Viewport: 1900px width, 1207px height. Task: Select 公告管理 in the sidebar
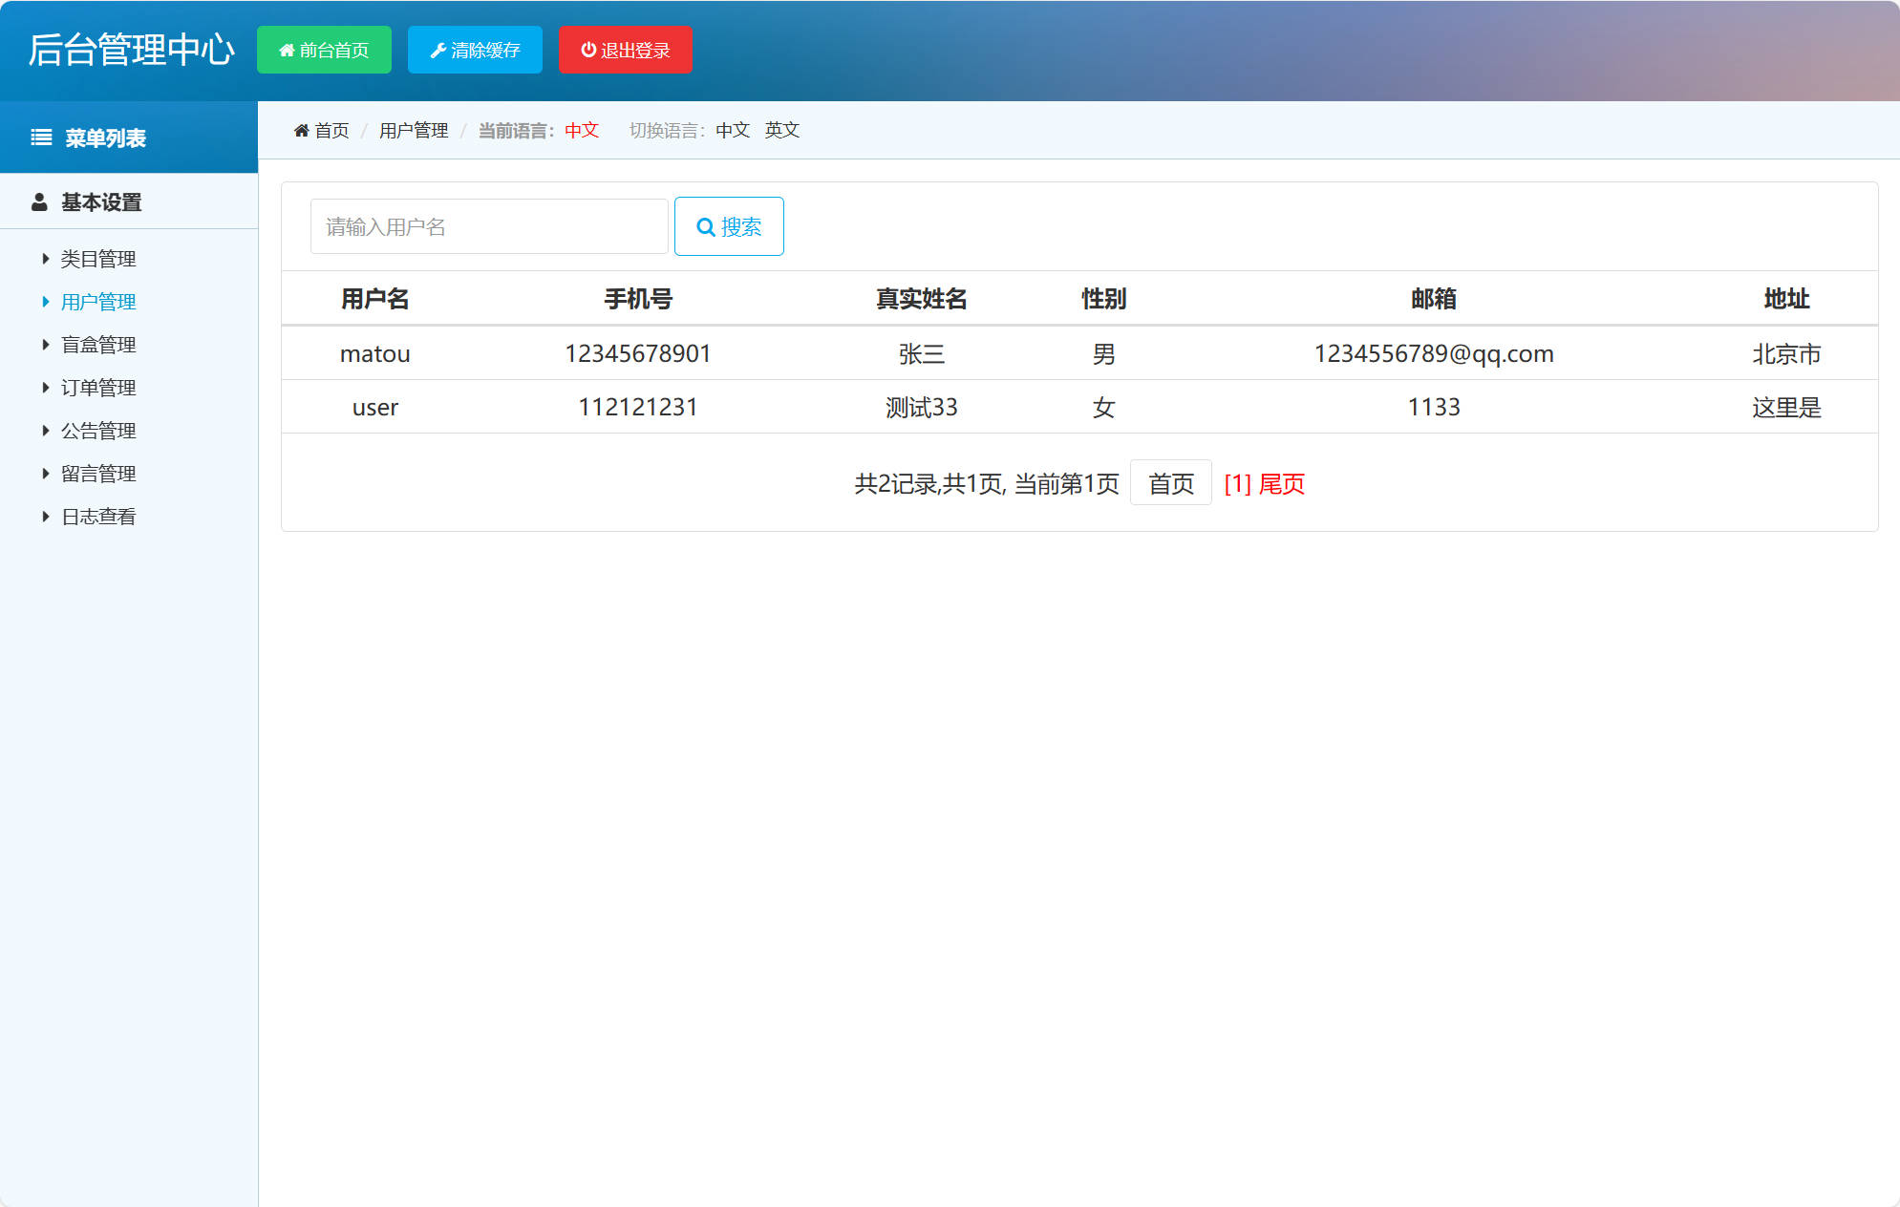98,430
